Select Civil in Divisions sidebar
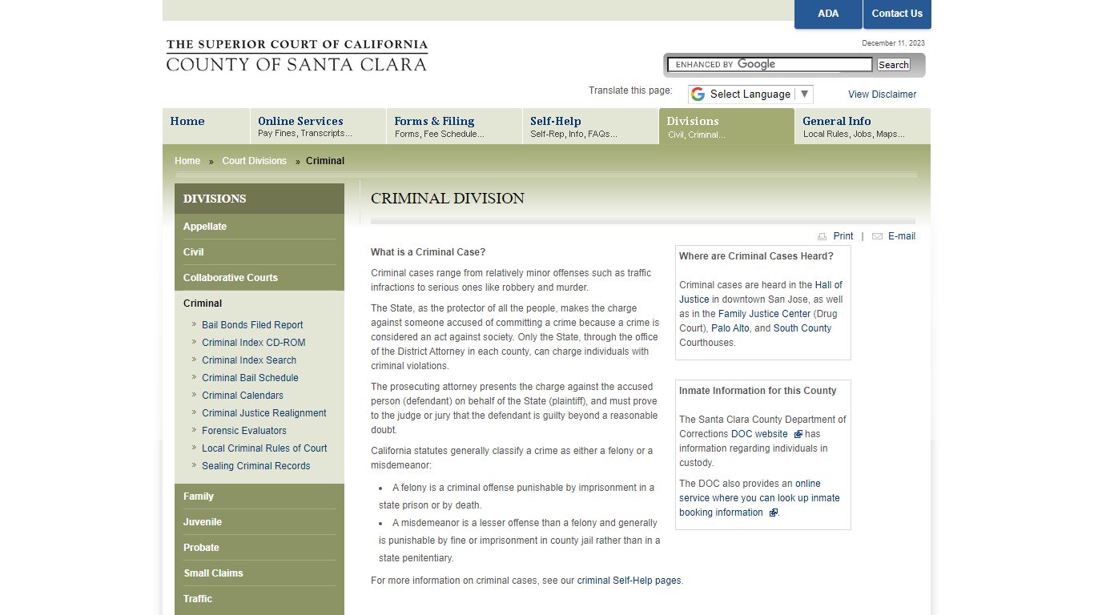 point(259,252)
